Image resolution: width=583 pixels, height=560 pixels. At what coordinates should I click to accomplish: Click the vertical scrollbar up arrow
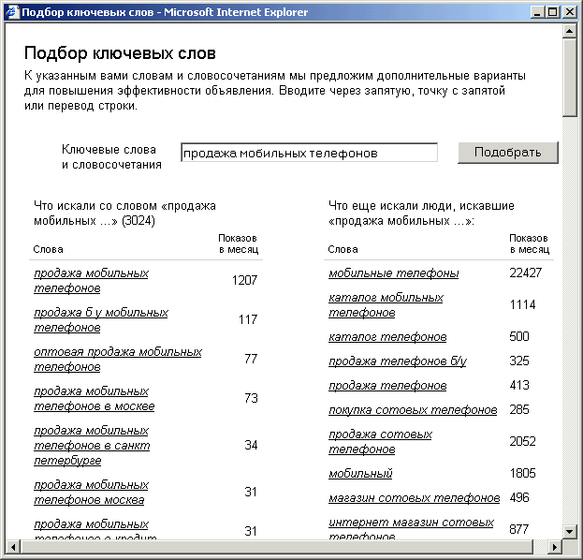(x=569, y=31)
